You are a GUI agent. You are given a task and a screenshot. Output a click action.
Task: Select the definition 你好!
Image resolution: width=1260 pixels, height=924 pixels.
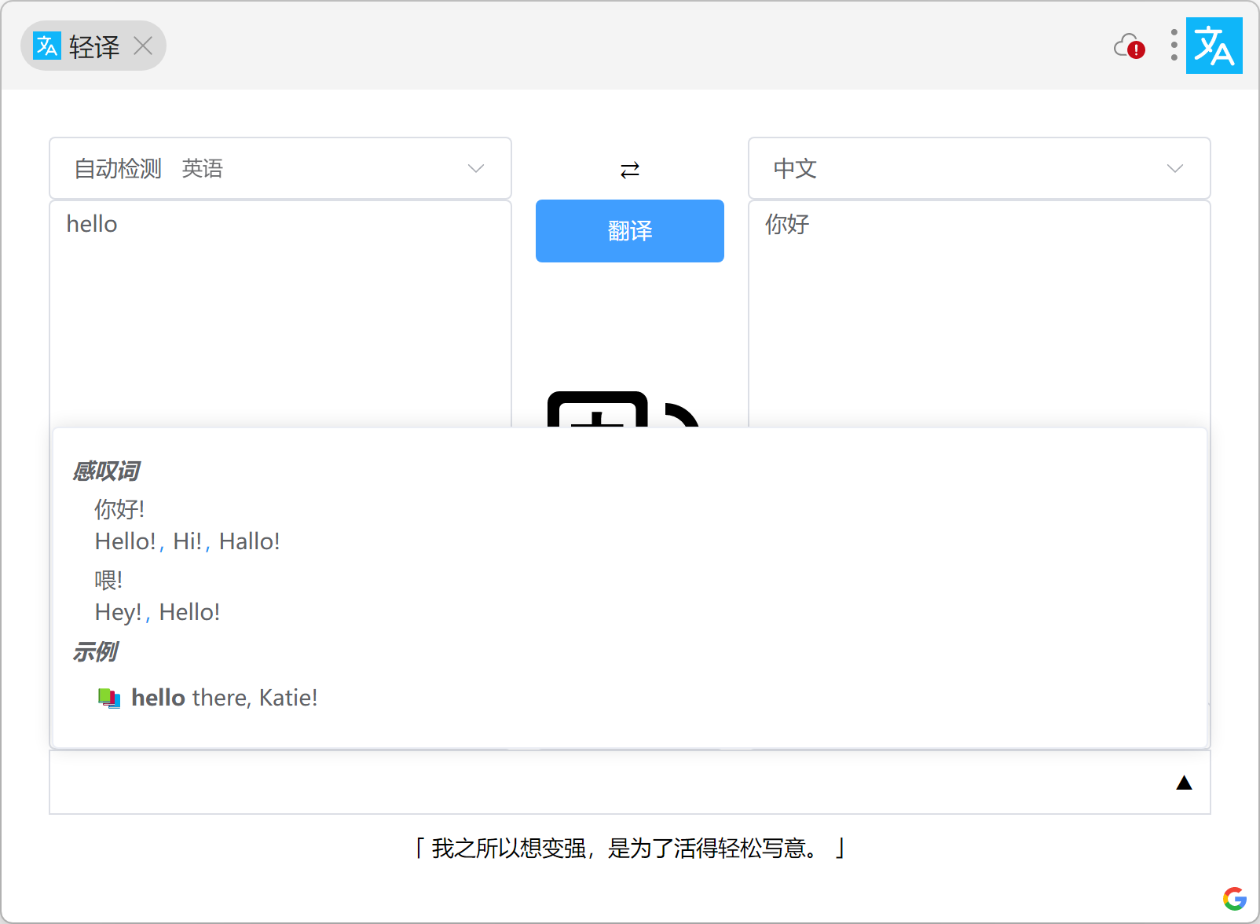[x=119, y=509]
